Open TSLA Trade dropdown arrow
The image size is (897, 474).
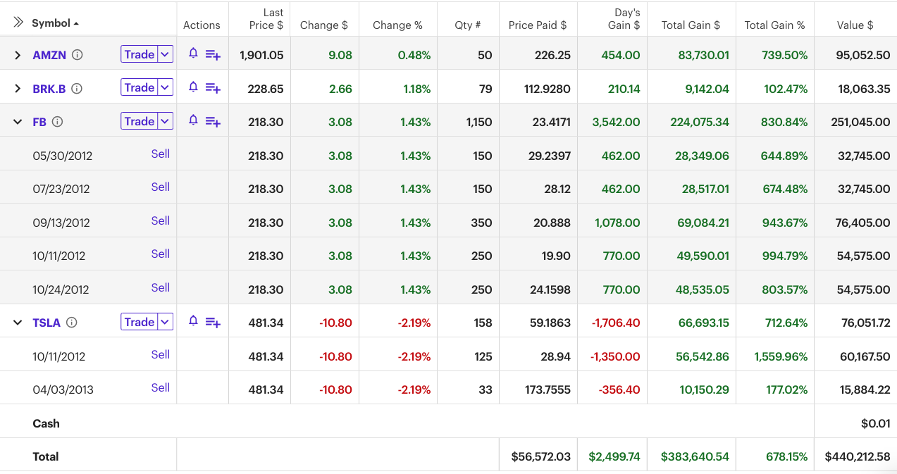pyautogui.click(x=165, y=322)
